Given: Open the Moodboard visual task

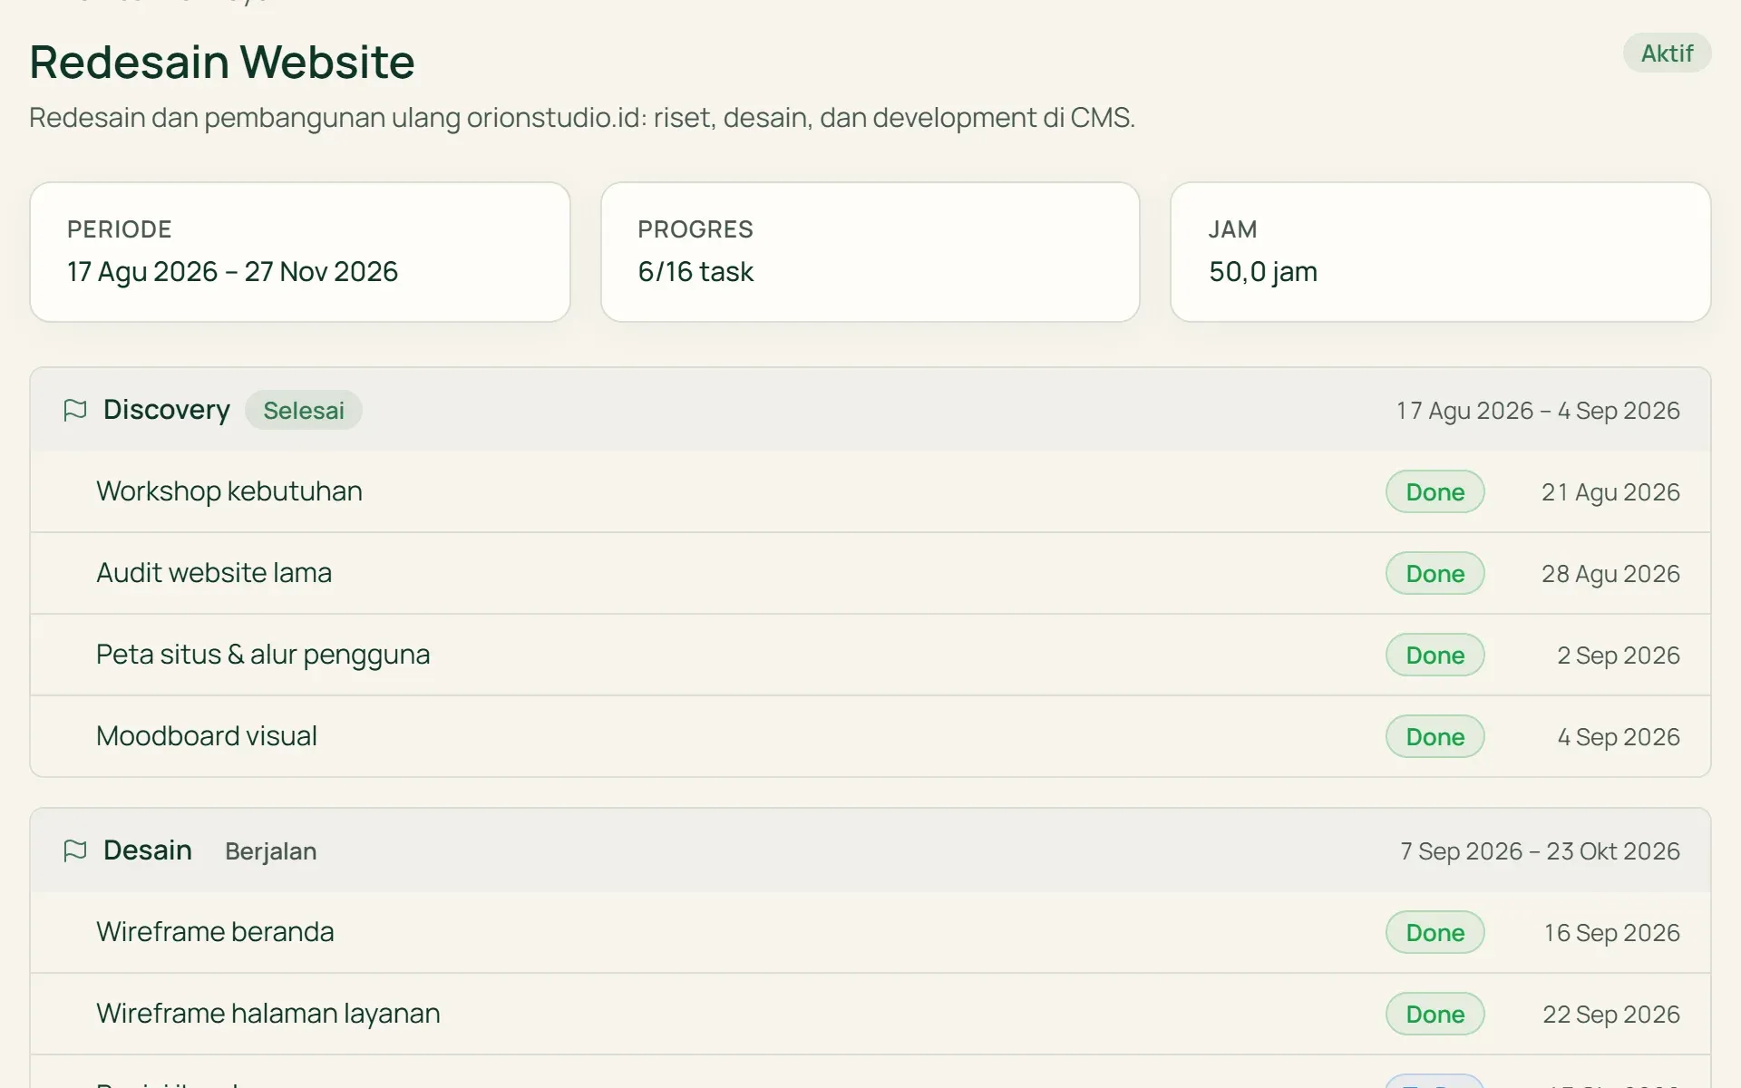Looking at the screenshot, I should click(870, 736).
